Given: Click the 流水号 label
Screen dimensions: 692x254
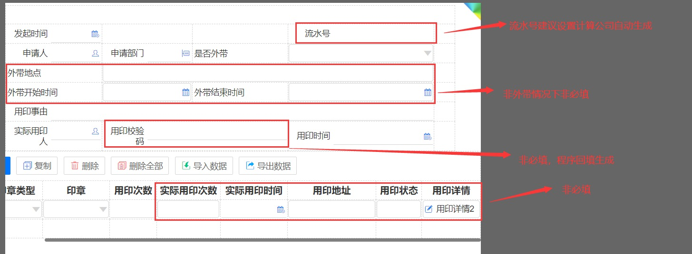Looking at the screenshot, I should tap(317, 34).
